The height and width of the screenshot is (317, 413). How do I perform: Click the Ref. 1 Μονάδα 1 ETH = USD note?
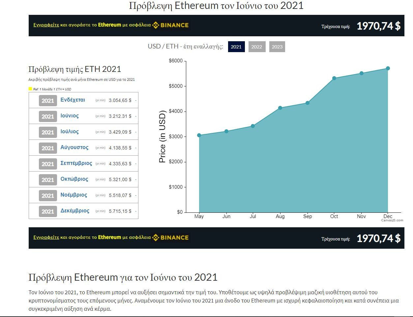(x=52, y=89)
